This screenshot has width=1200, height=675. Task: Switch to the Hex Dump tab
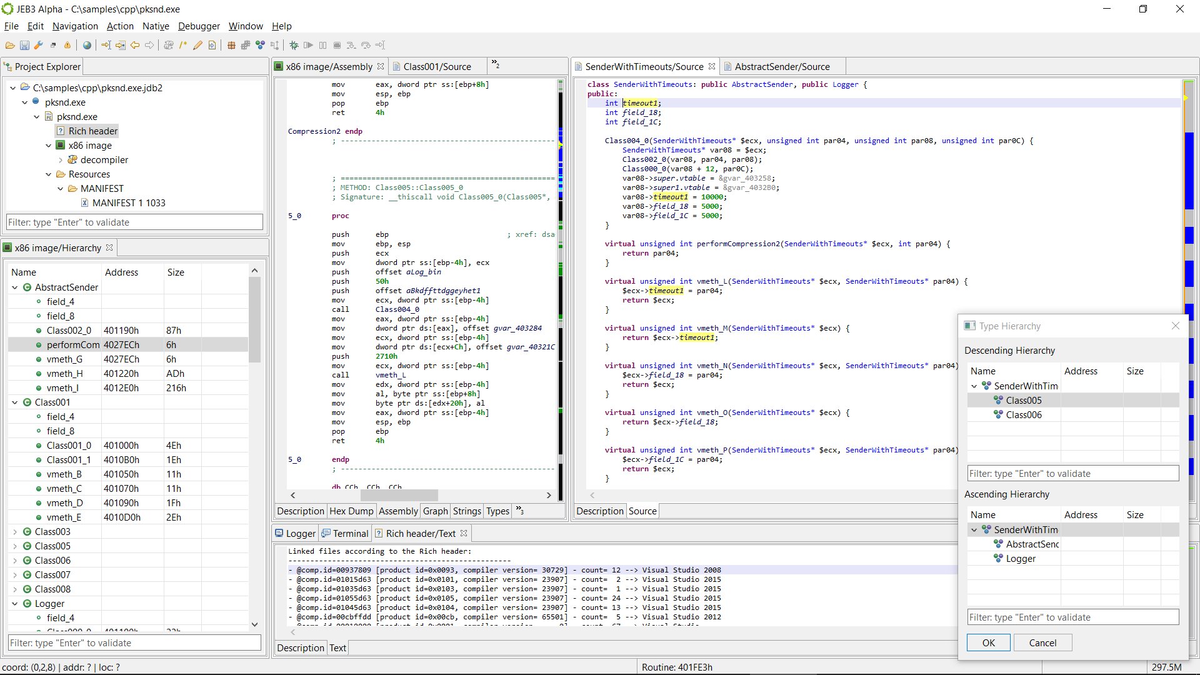coord(351,511)
